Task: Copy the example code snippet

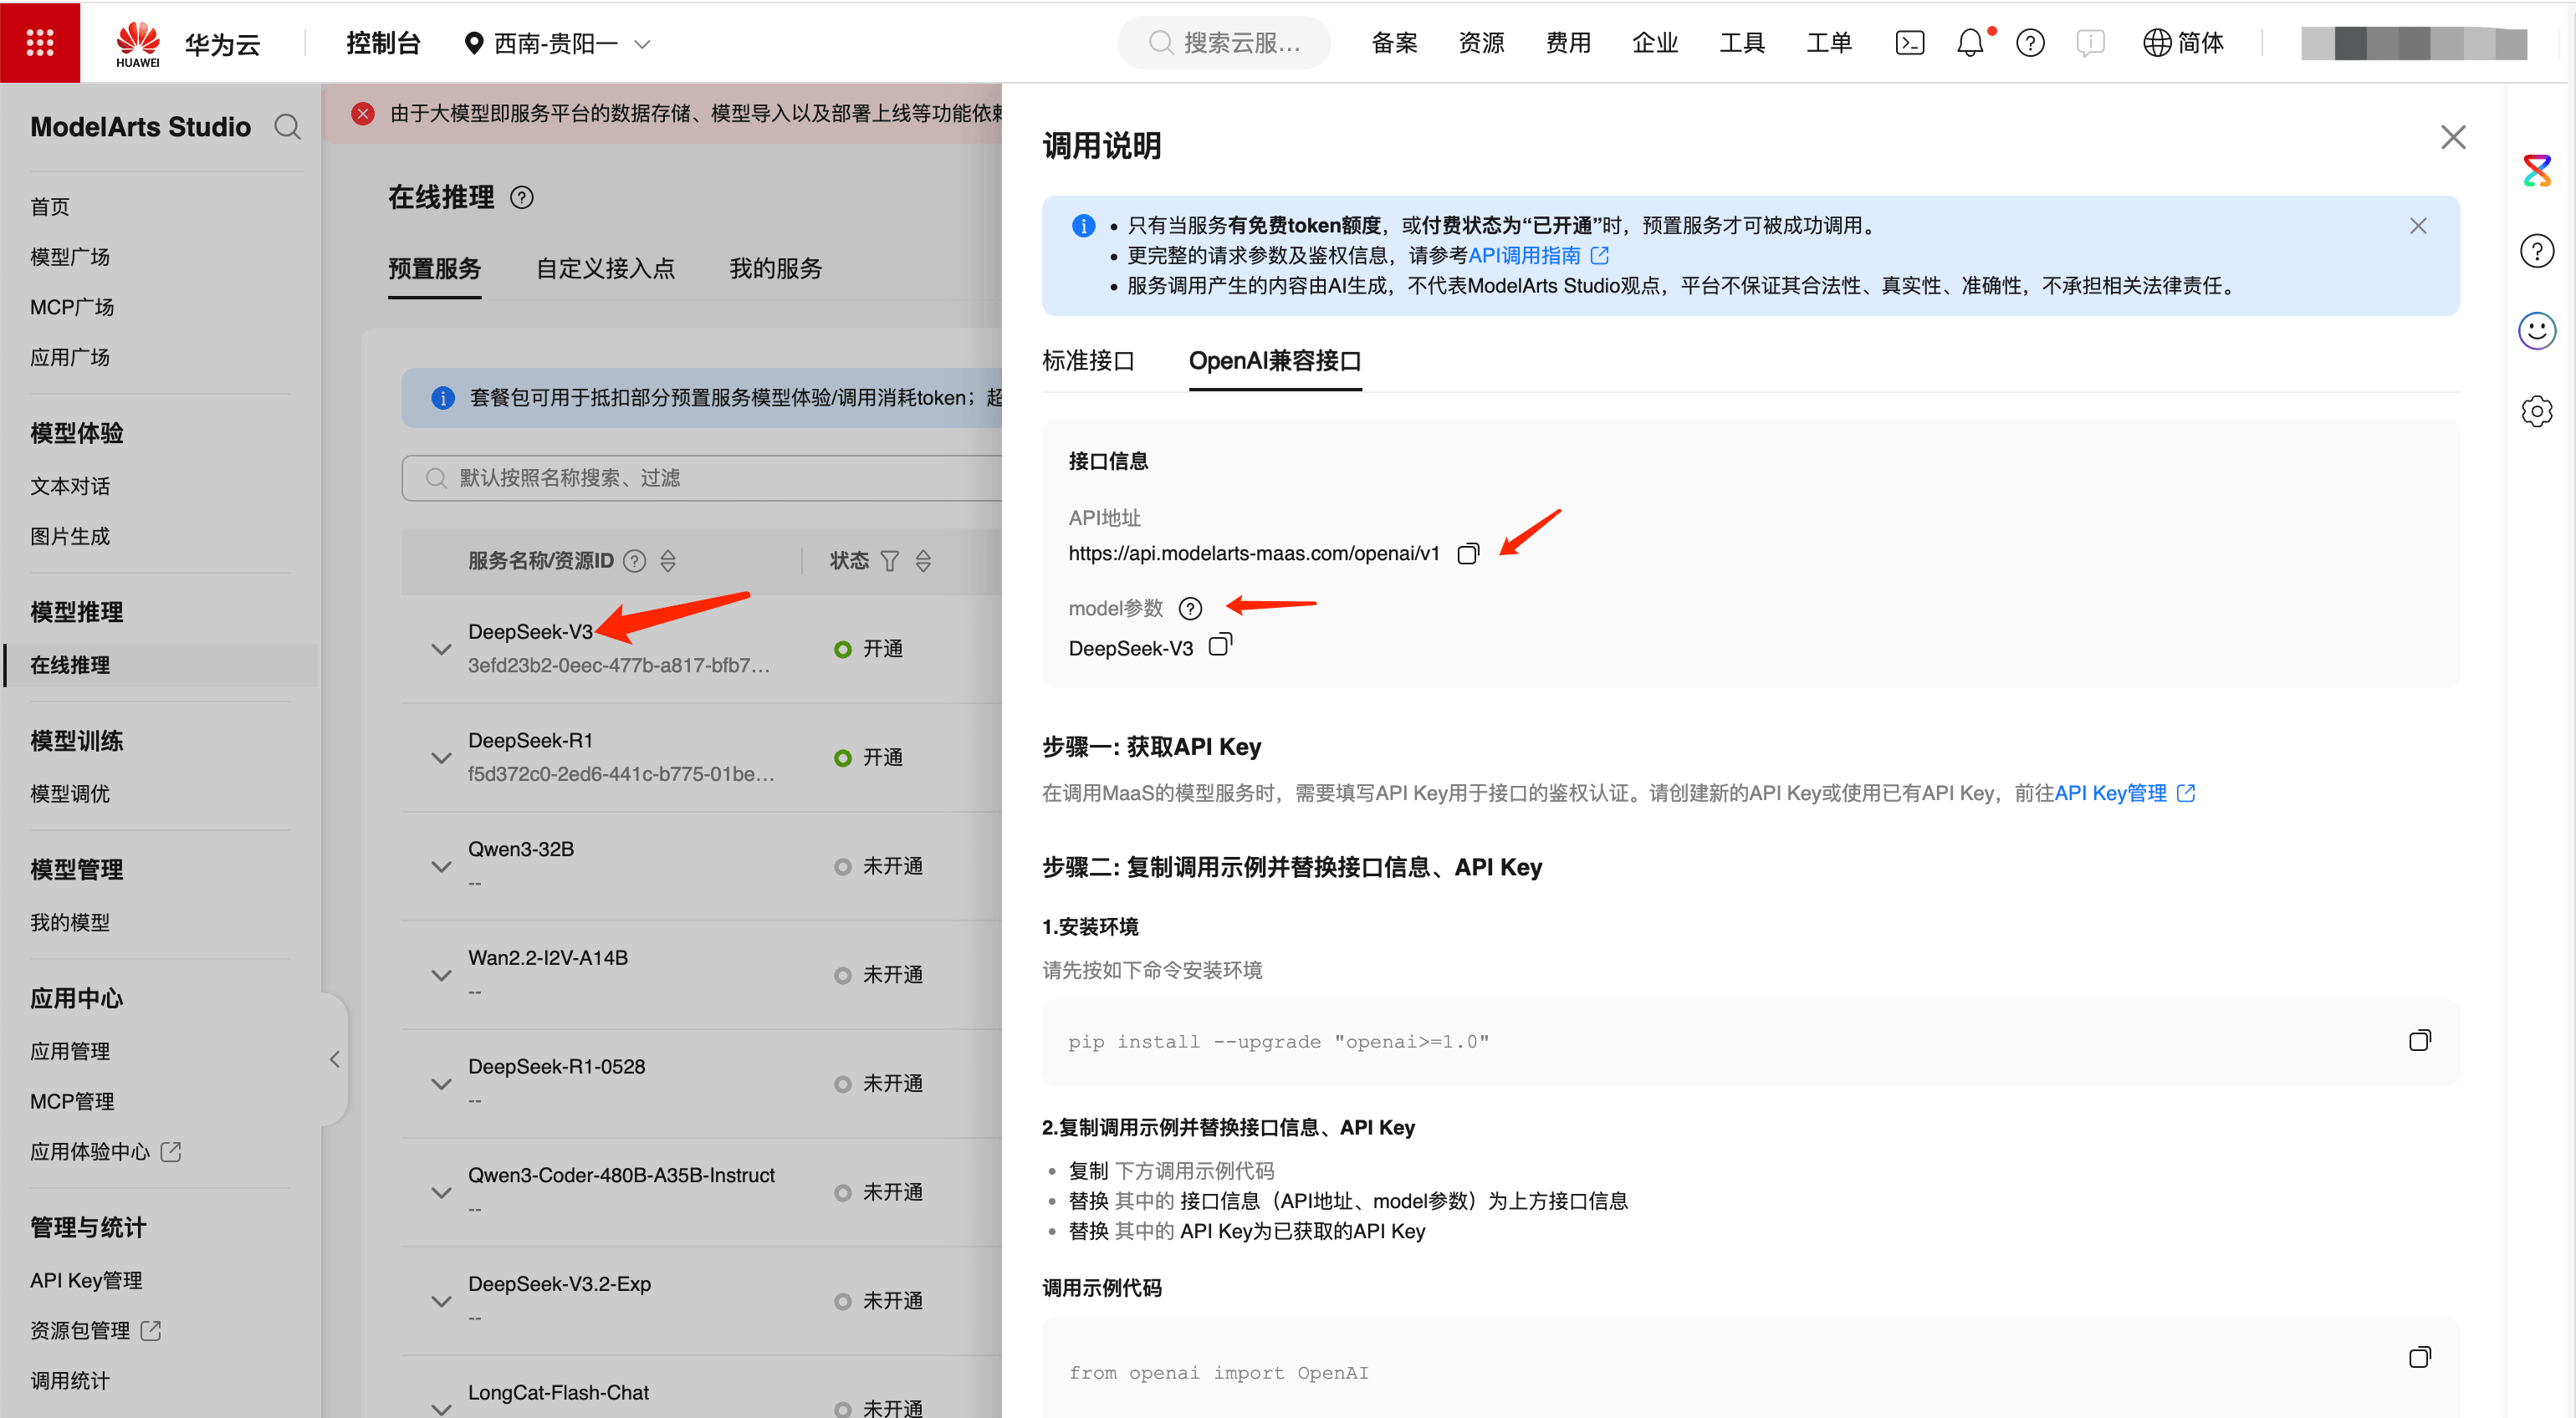Action: 2421,1357
